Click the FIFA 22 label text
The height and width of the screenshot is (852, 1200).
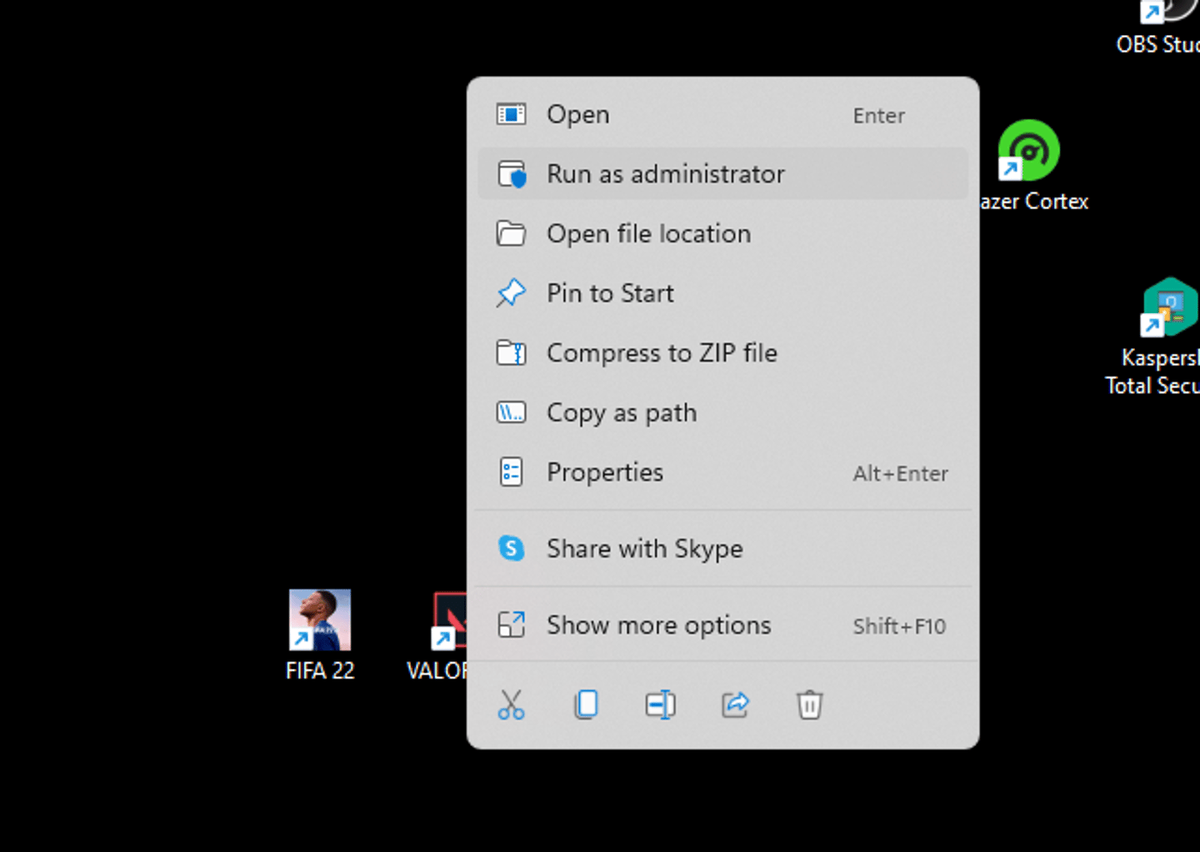pyautogui.click(x=320, y=670)
